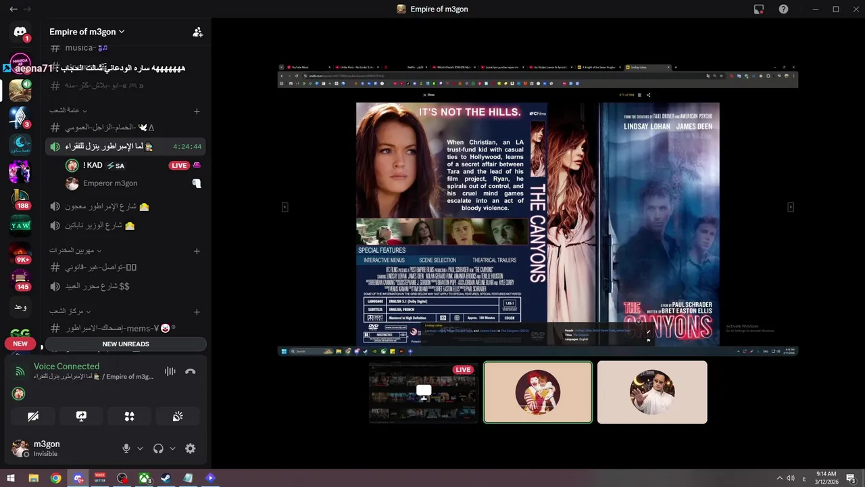This screenshot has height=487, width=865.
Task: Open the musica text channel
Action: 126,48
